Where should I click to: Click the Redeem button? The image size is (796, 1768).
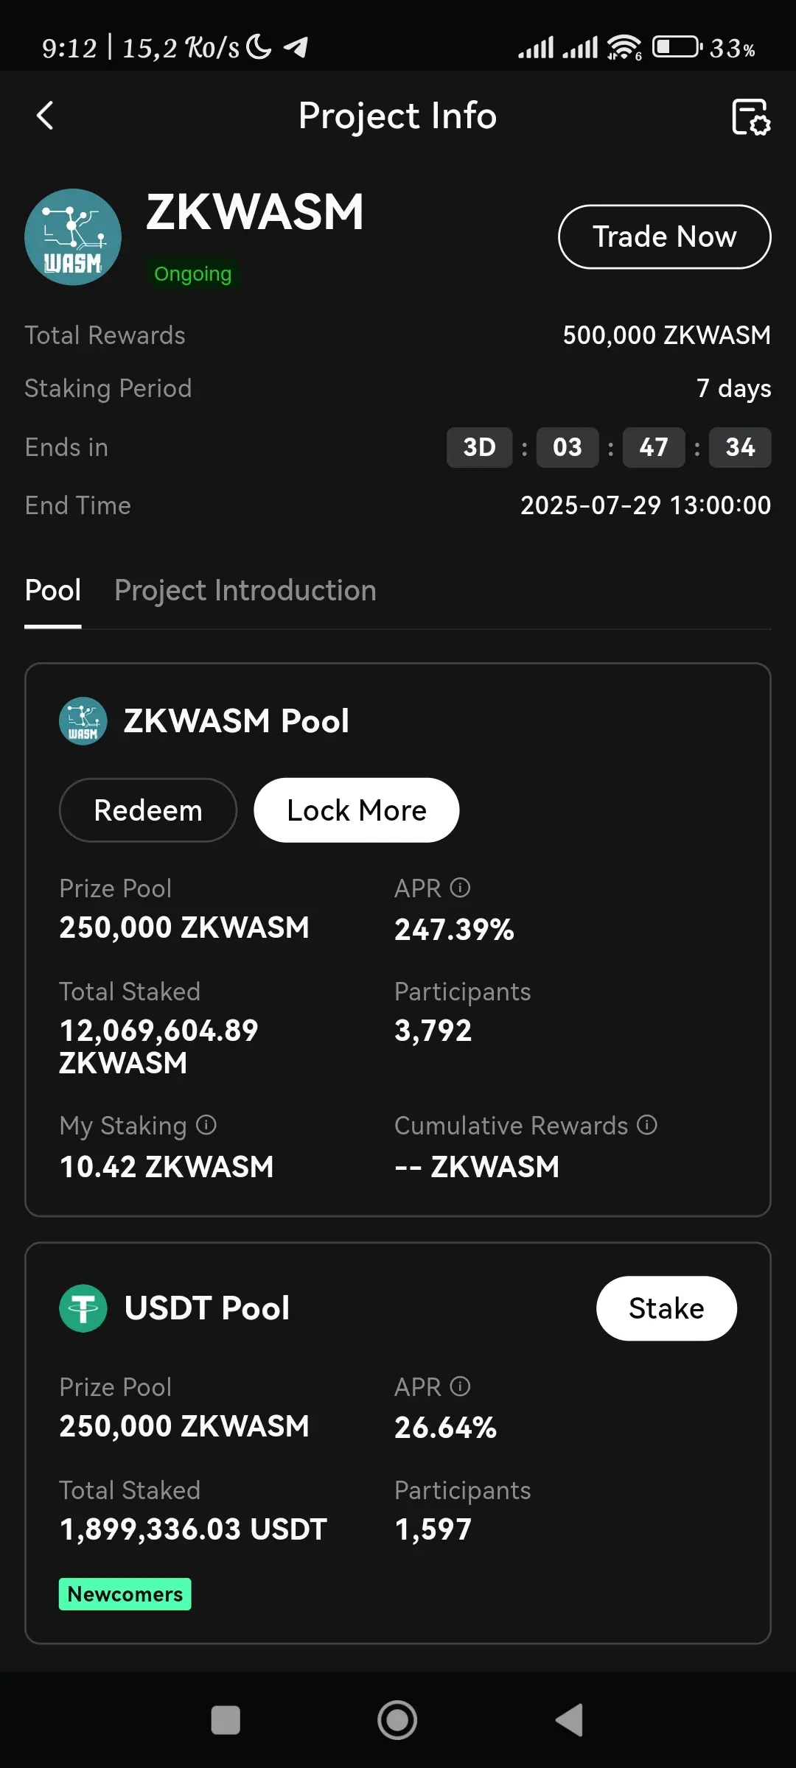[x=148, y=810]
